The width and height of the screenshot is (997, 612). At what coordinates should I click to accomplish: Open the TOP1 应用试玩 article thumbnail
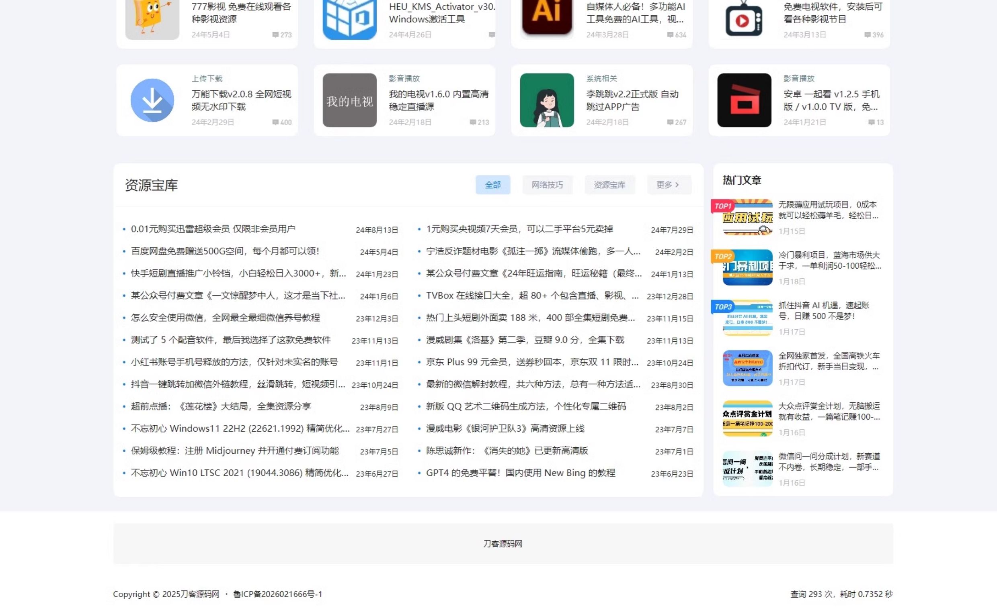tap(747, 217)
